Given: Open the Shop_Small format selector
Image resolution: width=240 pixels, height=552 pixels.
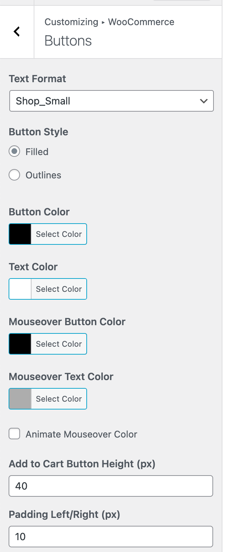Looking at the screenshot, I should [x=111, y=101].
